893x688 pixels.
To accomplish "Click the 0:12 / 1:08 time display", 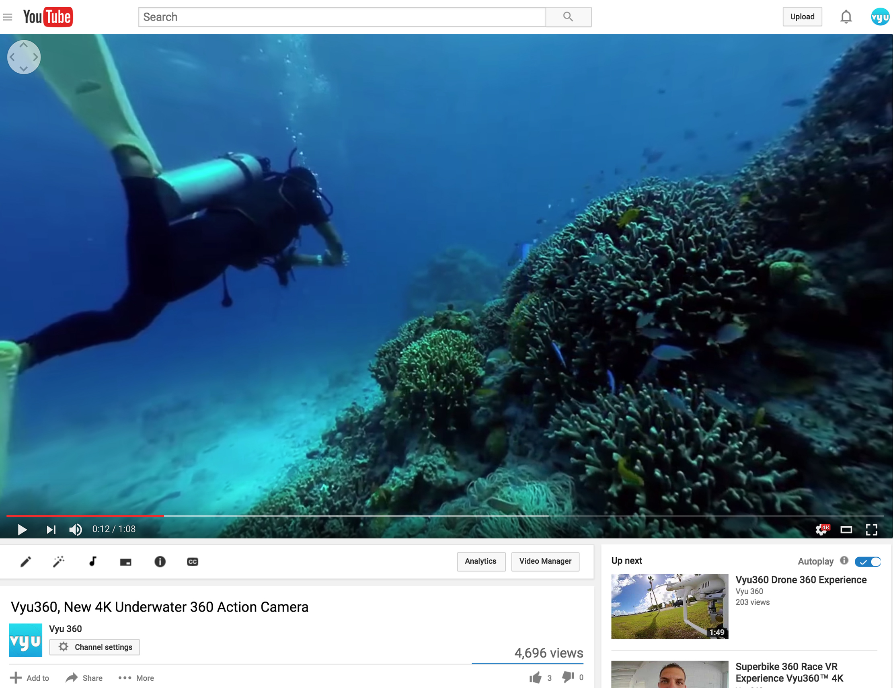I will pyautogui.click(x=114, y=529).
